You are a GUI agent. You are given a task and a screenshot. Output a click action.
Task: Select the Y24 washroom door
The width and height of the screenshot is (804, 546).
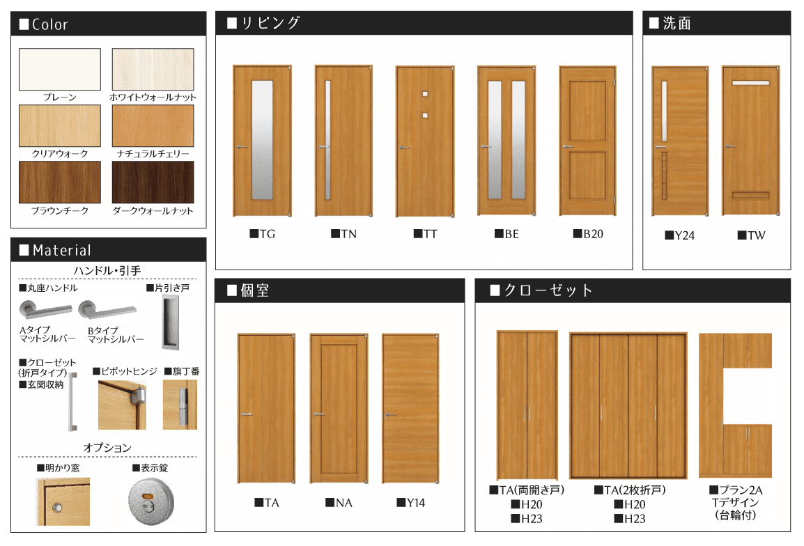680,141
